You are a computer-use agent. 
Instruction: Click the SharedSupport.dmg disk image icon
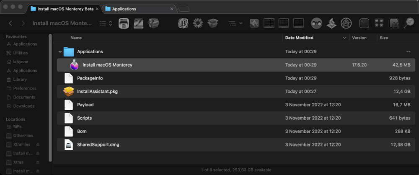69,144
